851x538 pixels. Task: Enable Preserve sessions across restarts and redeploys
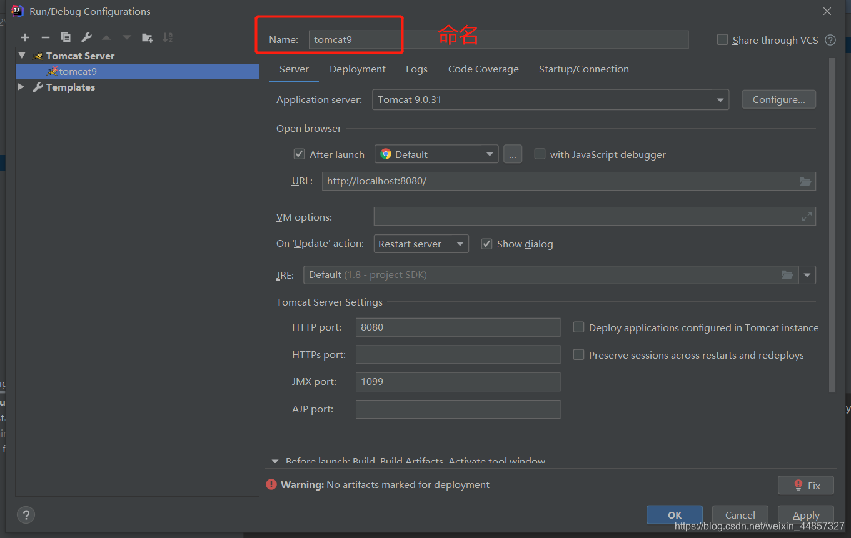(x=578, y=355)
